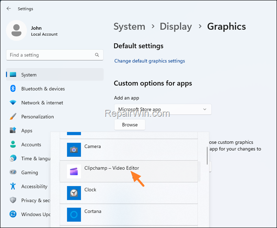Click the Bluetooth icon in sidebar
This screenshot has height=228, width=277.
pos(13,89)
